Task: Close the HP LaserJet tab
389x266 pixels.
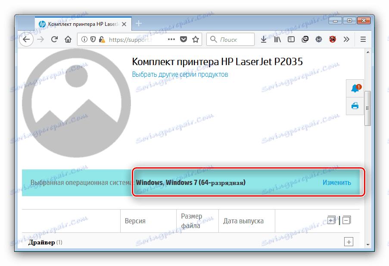Action: pyautogui.click(x=124, y=24)
